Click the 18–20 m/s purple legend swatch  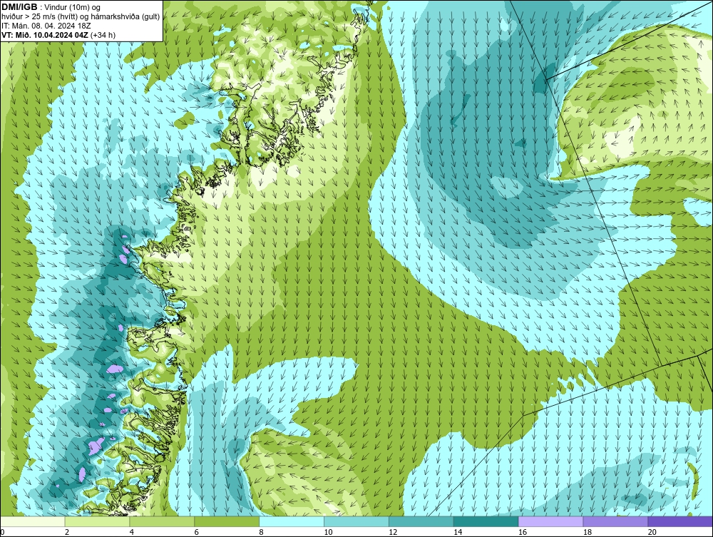pyautogui.click(x=616, y=521)
